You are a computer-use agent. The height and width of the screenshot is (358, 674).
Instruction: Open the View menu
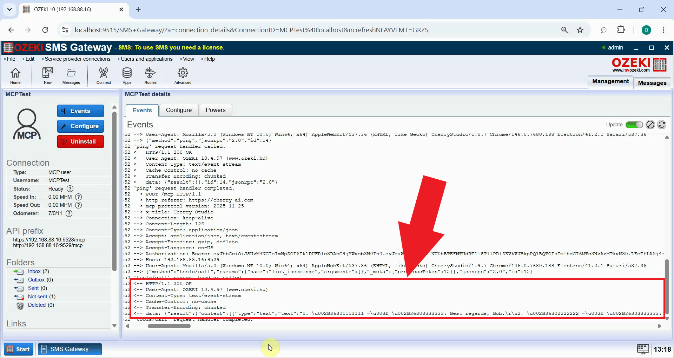[188, 59]
